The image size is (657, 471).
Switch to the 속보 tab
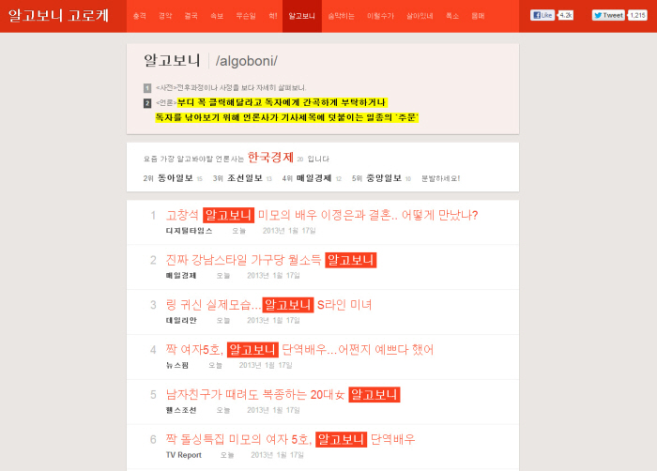tap(217, 16)
